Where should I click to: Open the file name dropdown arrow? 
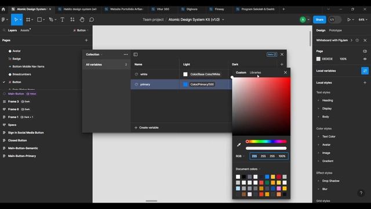(x=223, y=20)
